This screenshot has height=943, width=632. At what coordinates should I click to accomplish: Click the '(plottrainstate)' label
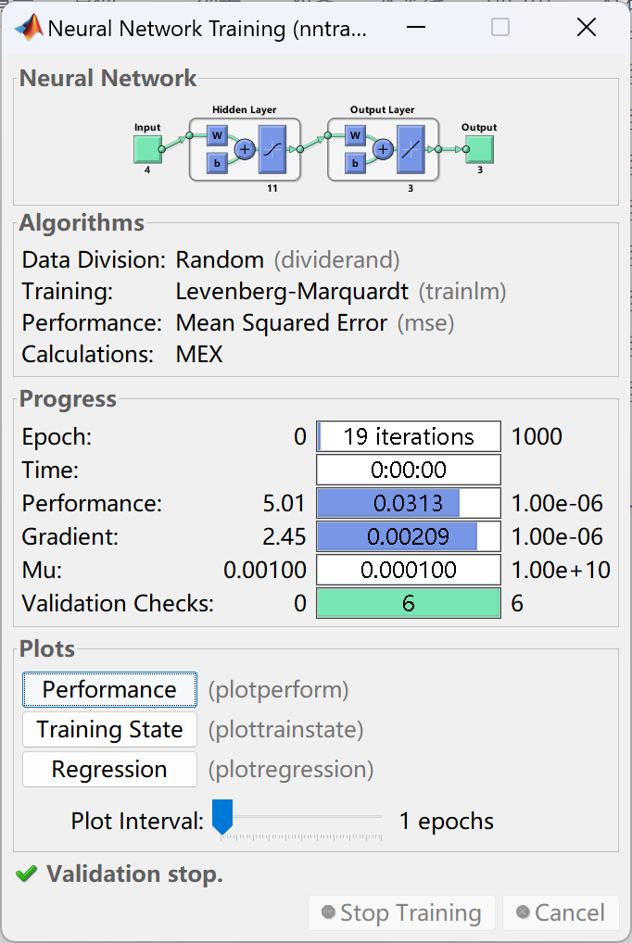click(286, 730)
